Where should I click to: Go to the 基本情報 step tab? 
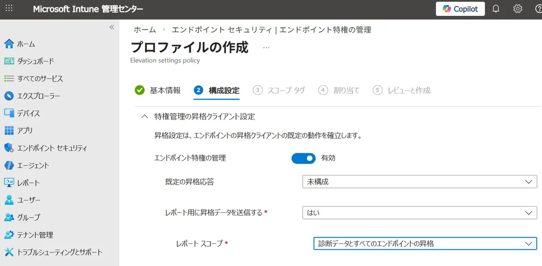click(x=158, y=90)
